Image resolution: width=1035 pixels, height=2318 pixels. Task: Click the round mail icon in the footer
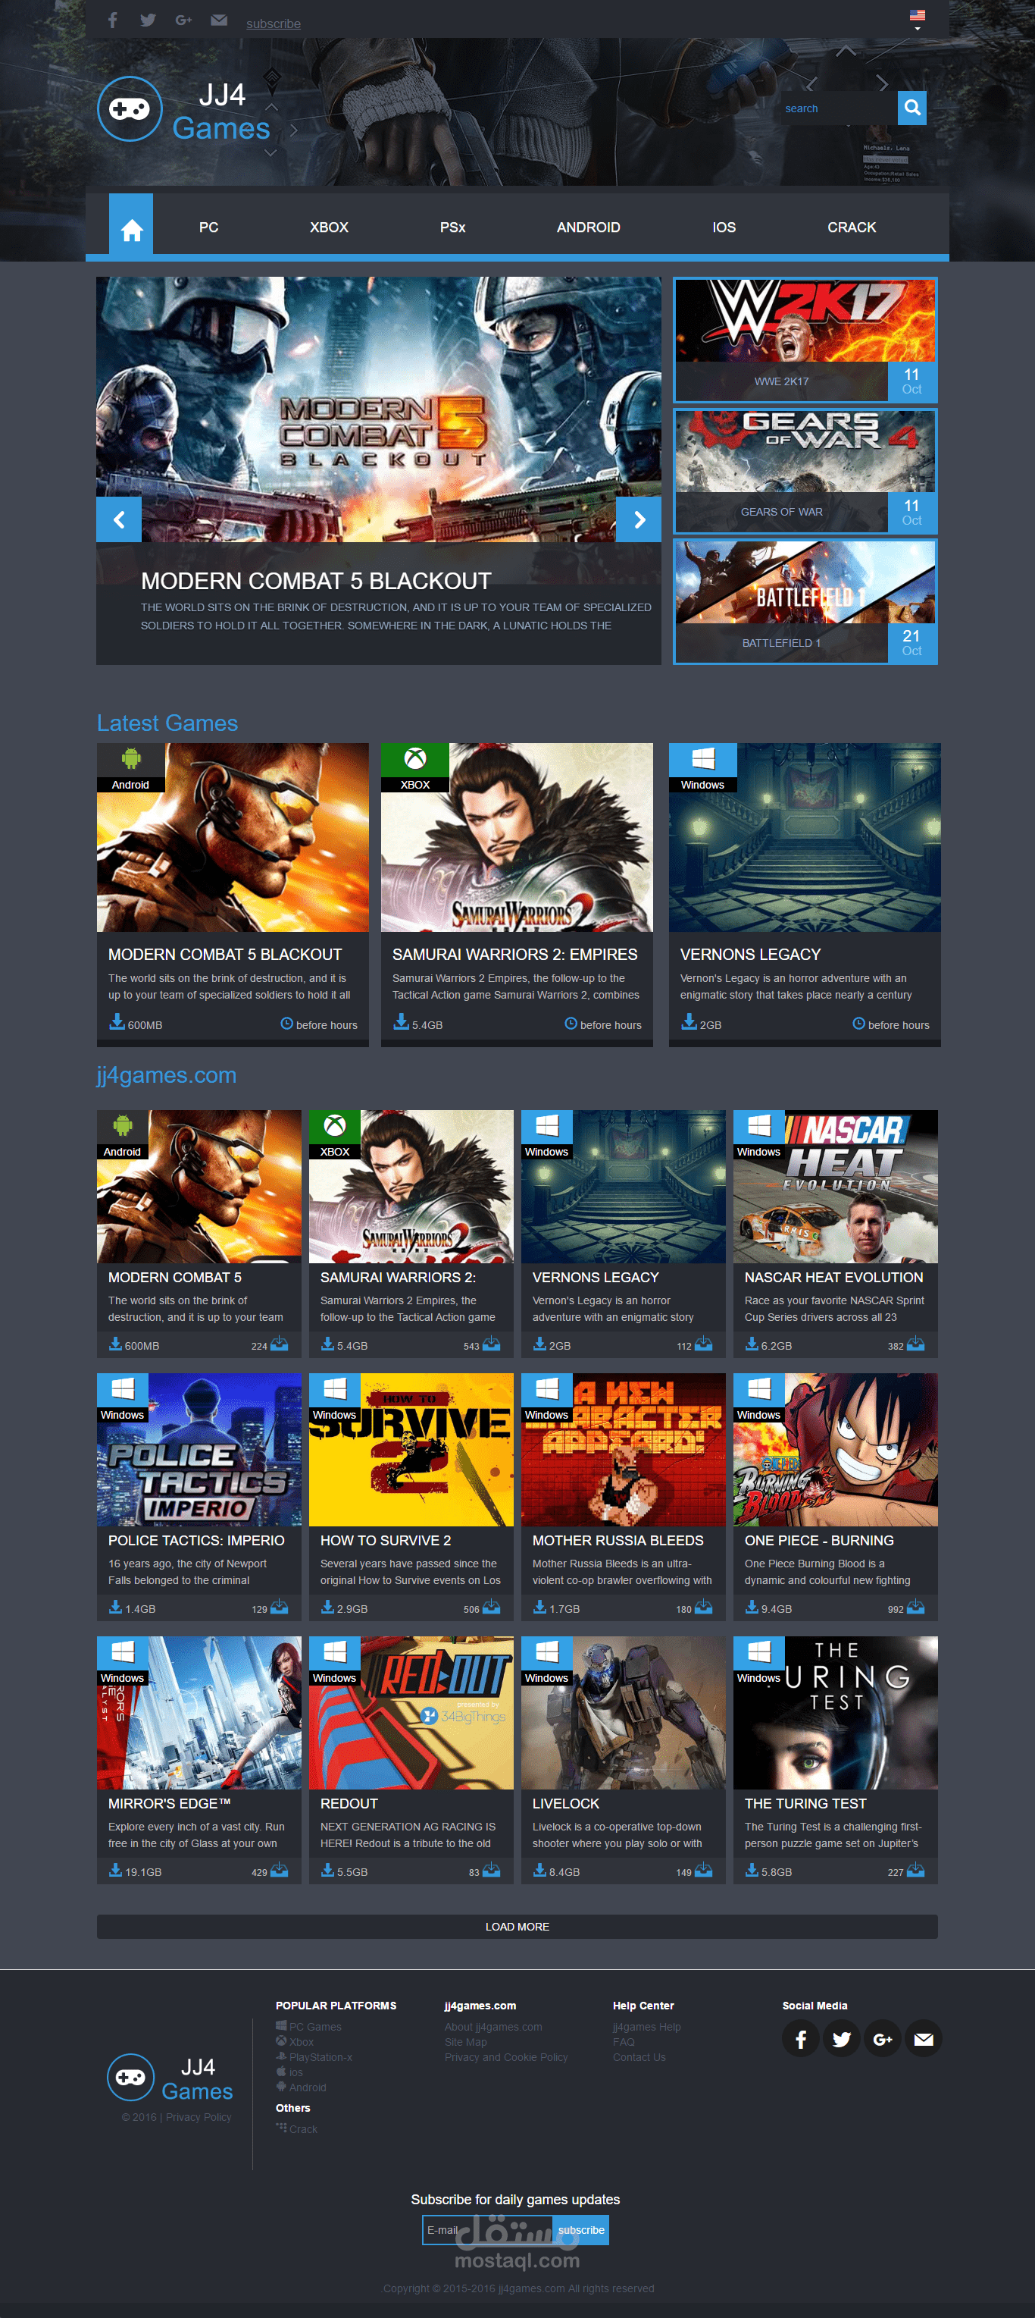tap(924, 2039)
